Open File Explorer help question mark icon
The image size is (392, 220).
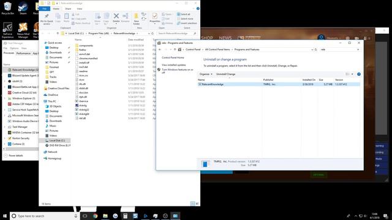pyautogui.click(x=198, y=9)
